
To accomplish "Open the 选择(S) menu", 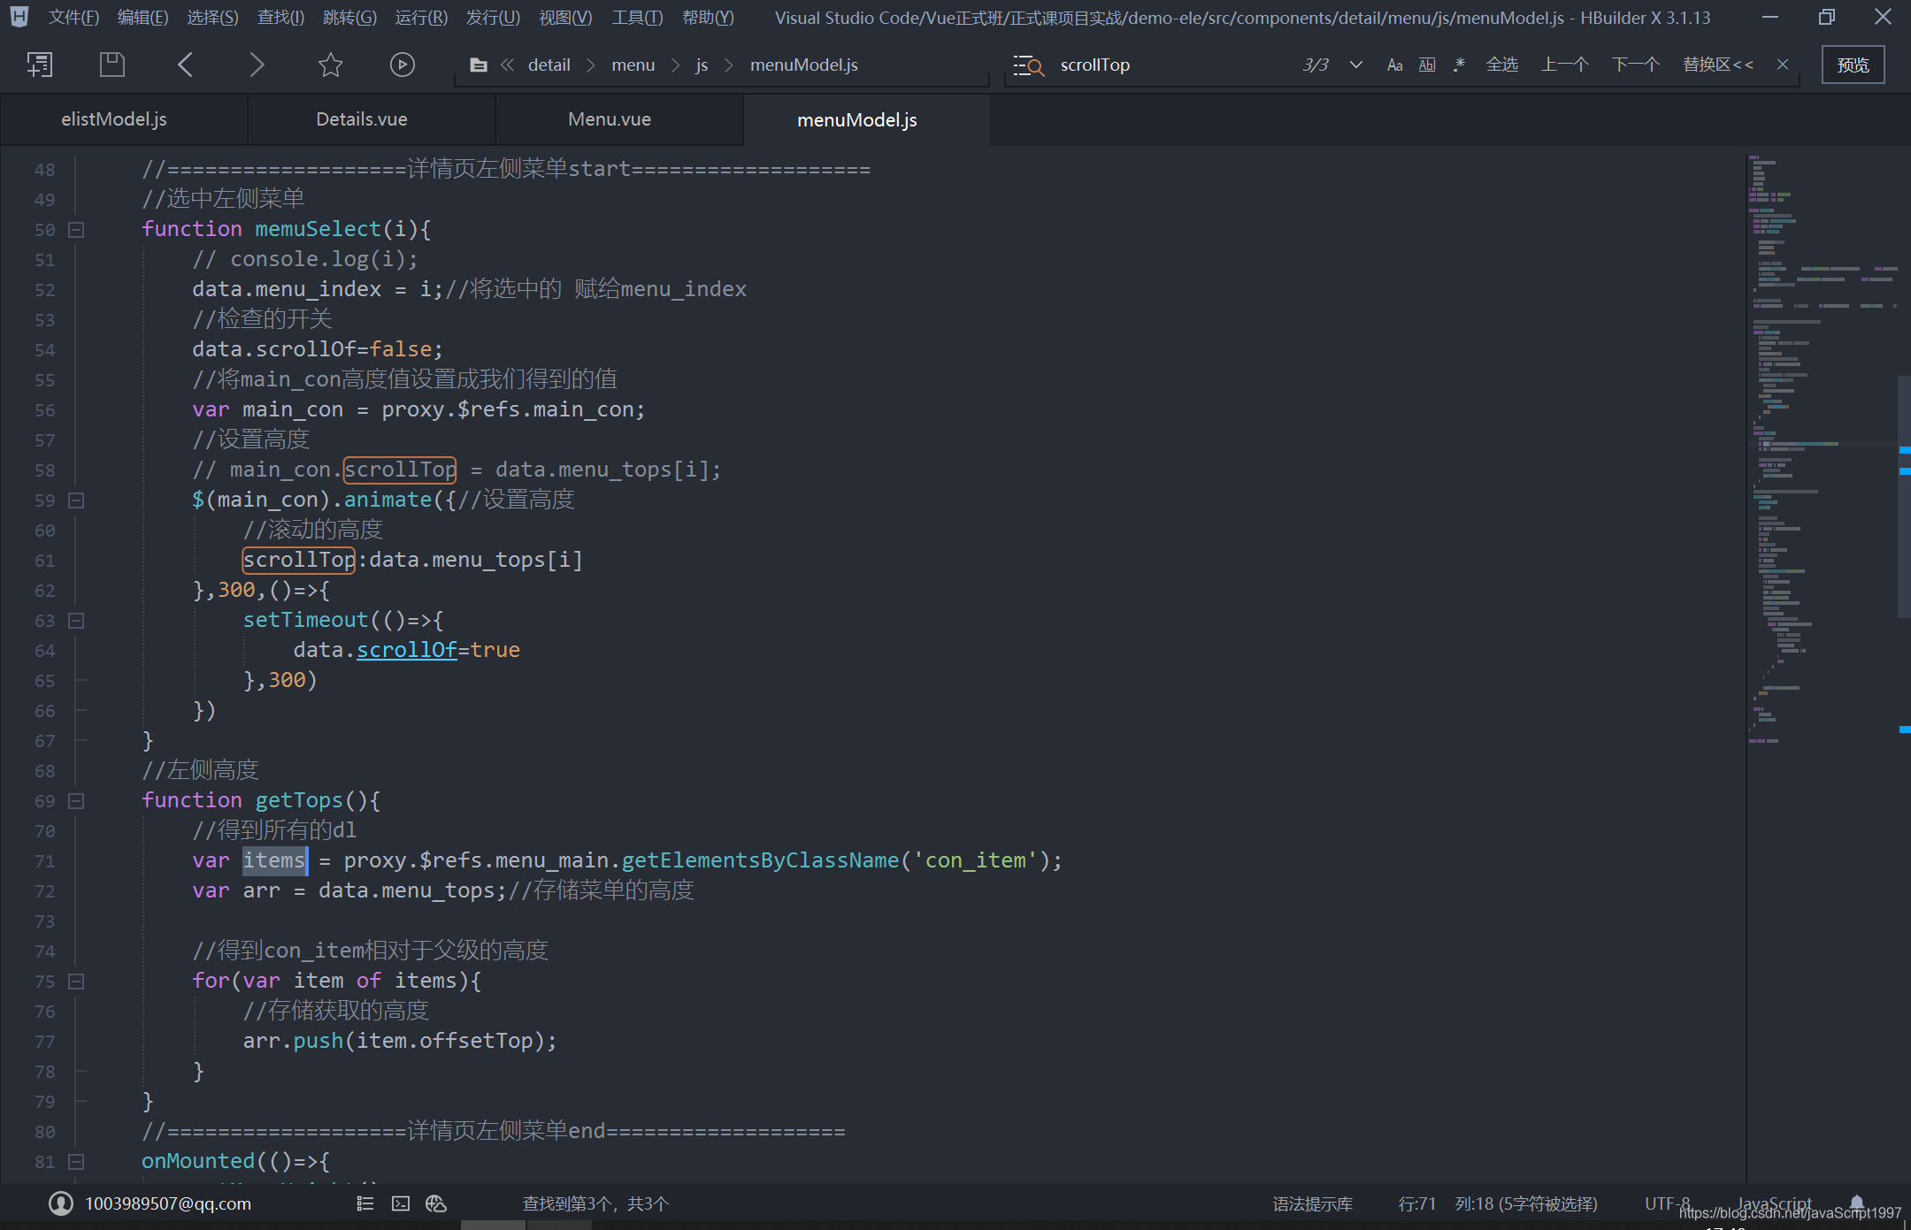I will 212,18.
